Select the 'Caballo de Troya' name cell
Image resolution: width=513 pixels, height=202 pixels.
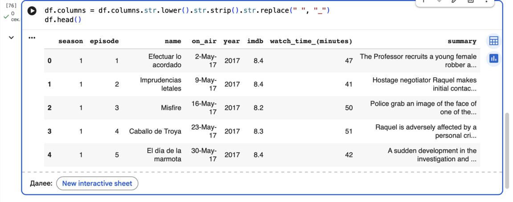155,131
